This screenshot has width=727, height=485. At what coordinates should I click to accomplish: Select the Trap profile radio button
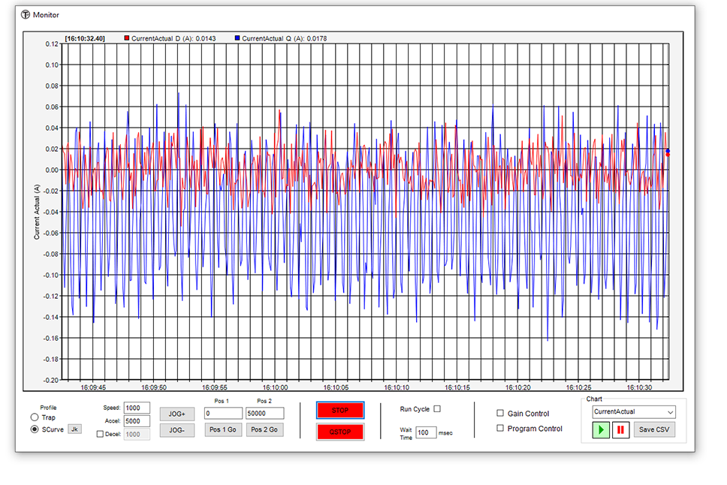(35, 417)
